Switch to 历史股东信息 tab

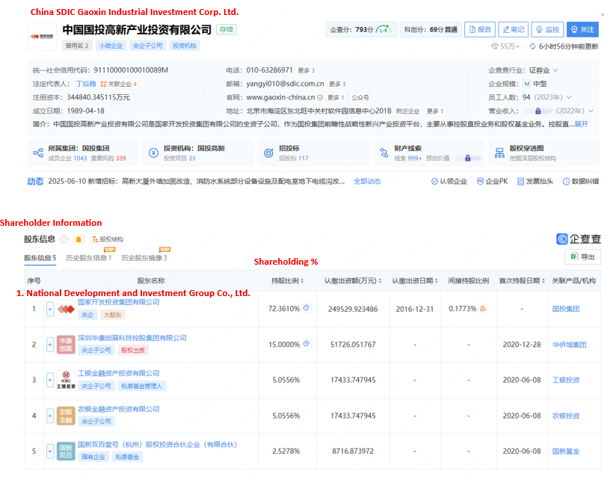[89, 258]
